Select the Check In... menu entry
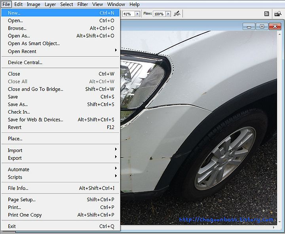 click(60, 112)
